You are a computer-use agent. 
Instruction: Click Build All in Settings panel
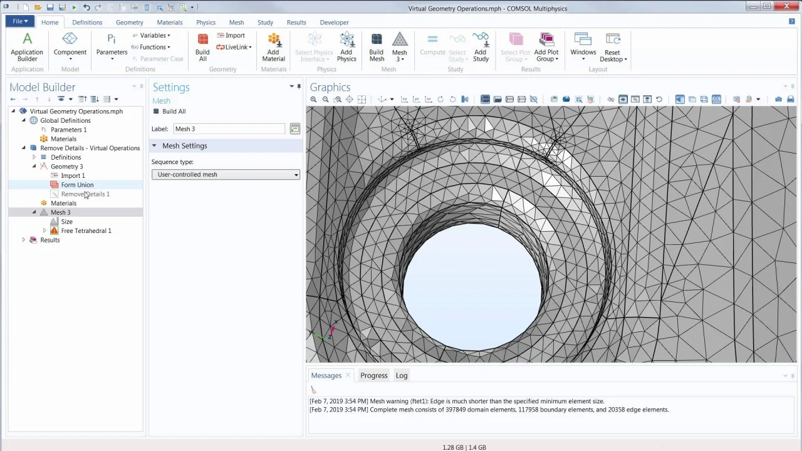tap(170, 111)
